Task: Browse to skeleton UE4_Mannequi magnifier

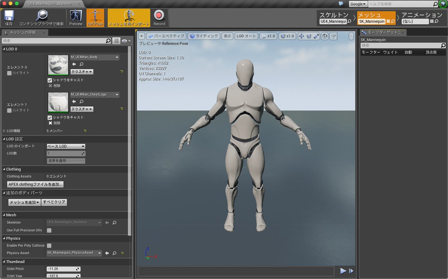Action: click(349, 22)
